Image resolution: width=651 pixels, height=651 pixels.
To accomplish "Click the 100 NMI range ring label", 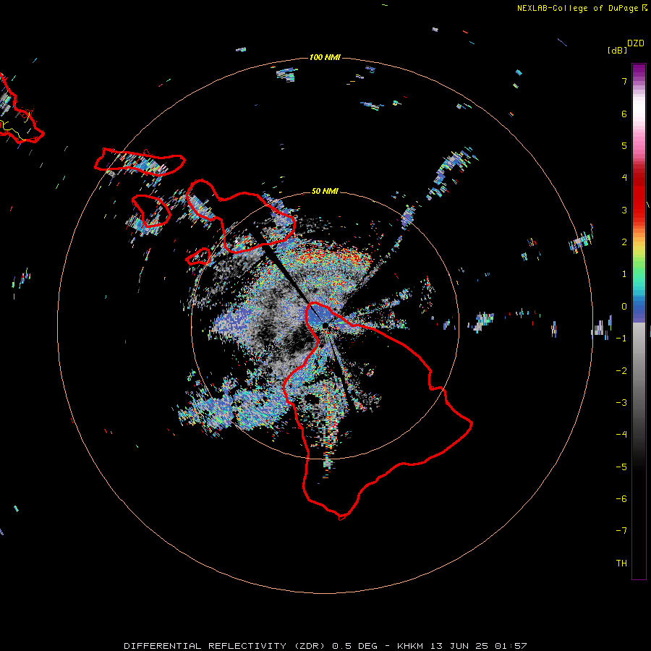I will (x=325, y=57).
